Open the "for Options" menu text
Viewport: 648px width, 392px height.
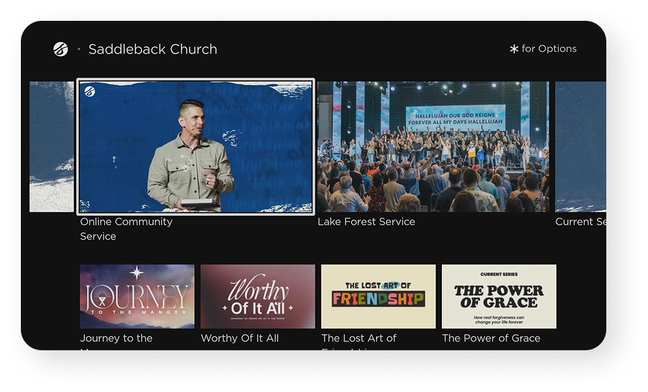click(543, 49)
